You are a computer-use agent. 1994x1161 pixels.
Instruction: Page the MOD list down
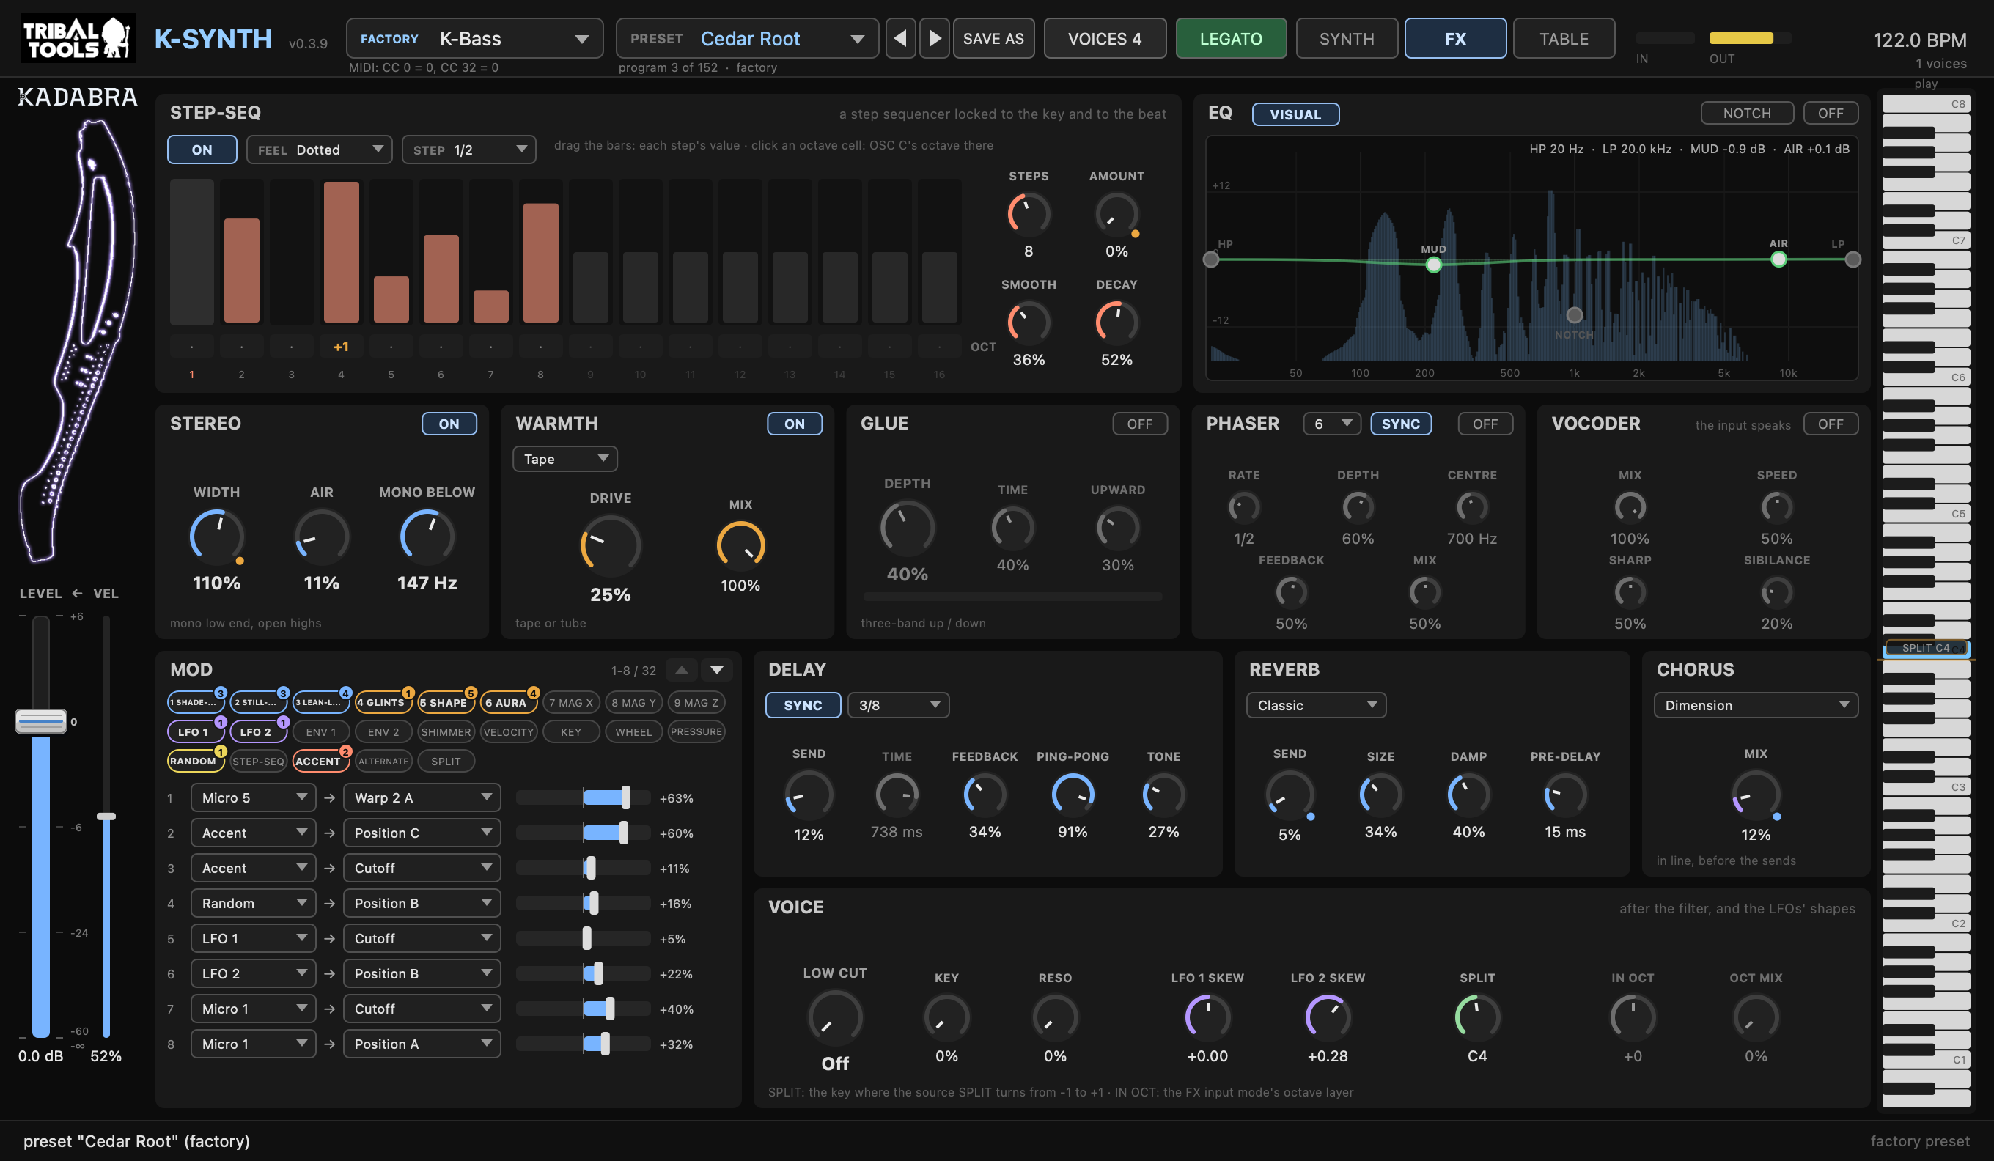click(x=717, y=670)
